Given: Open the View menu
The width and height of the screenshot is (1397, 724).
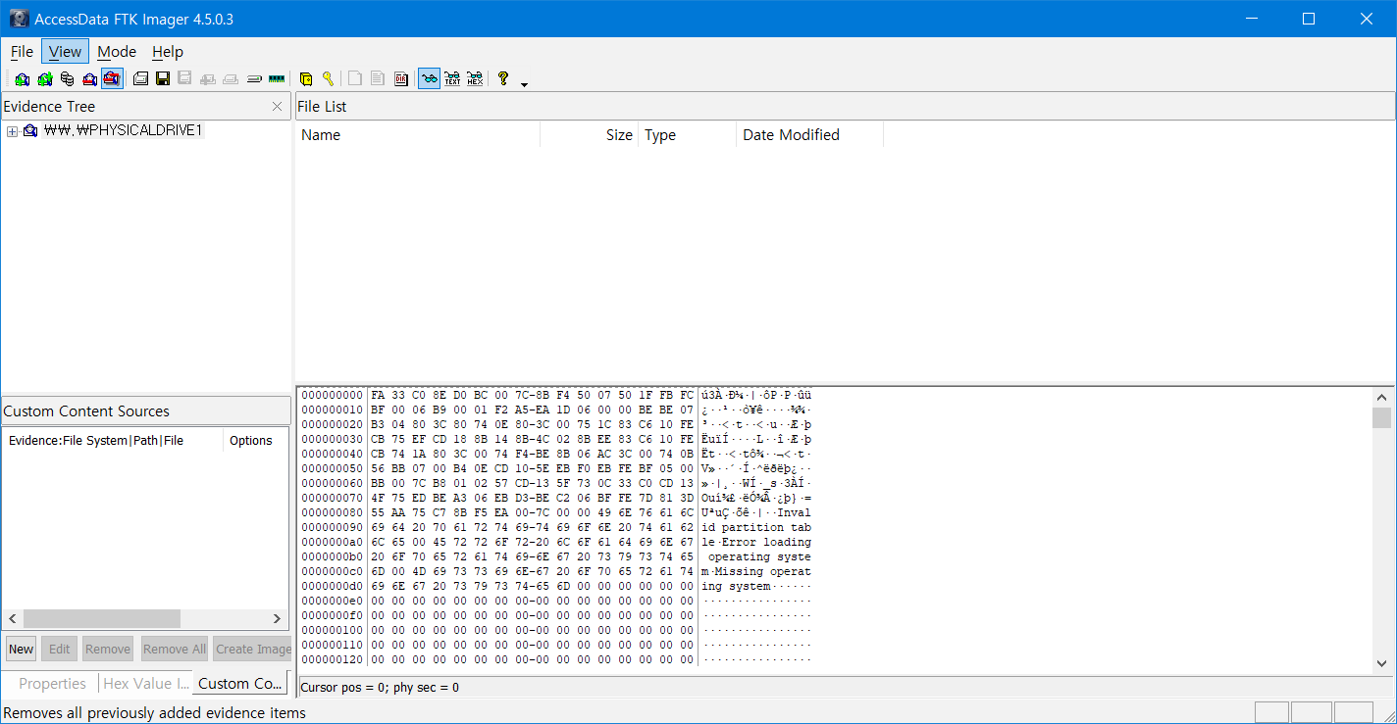Looking at the screenshot, I should 65,52.
